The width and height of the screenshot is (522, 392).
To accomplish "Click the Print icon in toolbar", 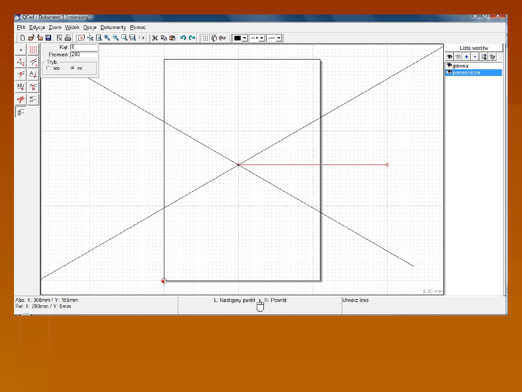I will click(68, 38).
